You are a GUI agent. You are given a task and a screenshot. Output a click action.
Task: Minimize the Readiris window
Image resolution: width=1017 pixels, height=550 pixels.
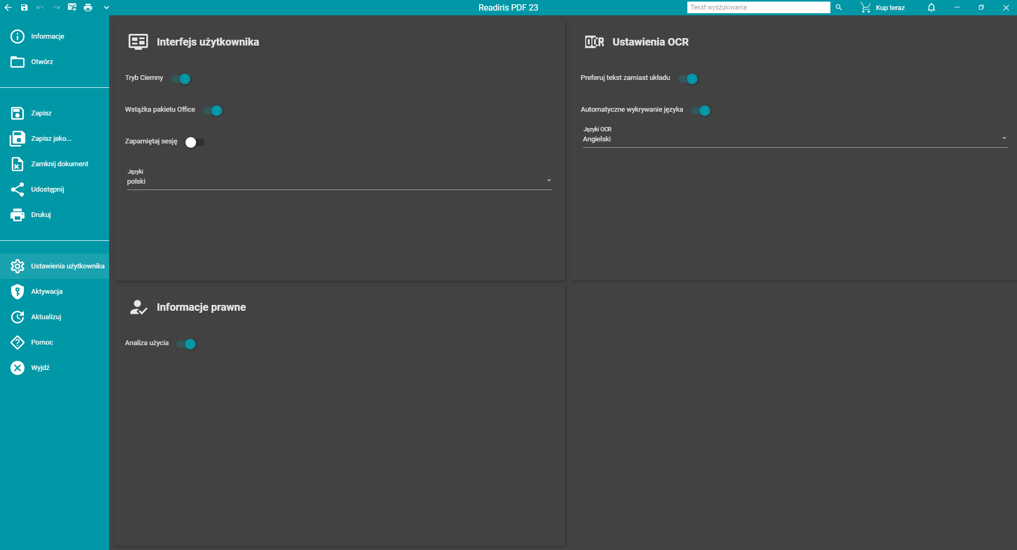(x=957, y=7)
